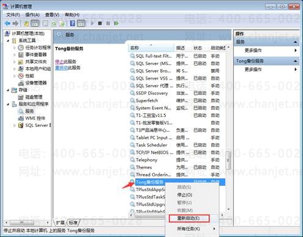The width and height of the screenshot is (303, 237).
Task: Select the 设备管理器 tree item
Action: click(x=33, y=83)
